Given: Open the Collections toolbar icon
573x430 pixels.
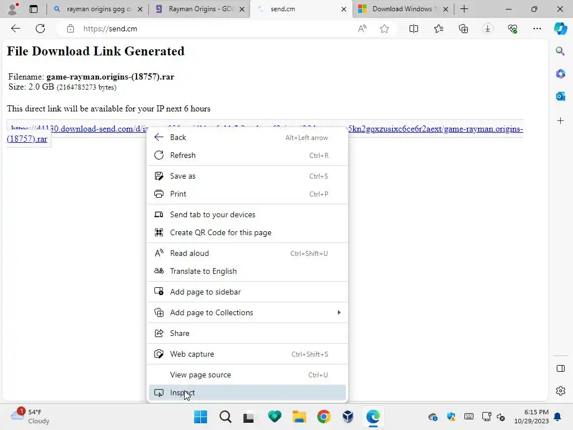Looking at the screenshot, I should click(x=463, y=29).
